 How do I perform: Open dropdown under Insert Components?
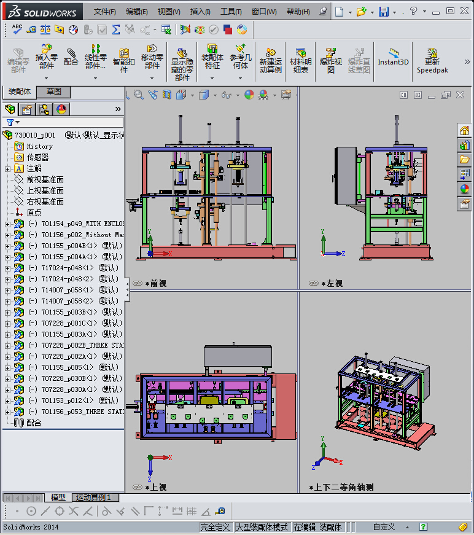tap(47, 78)
